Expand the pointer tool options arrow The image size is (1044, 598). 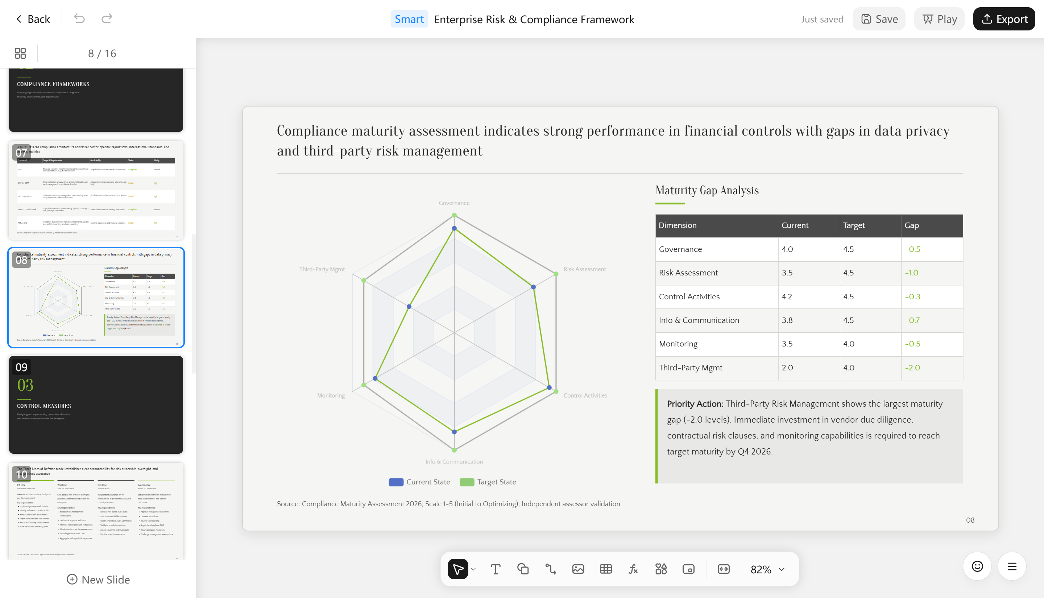point(473,569)
